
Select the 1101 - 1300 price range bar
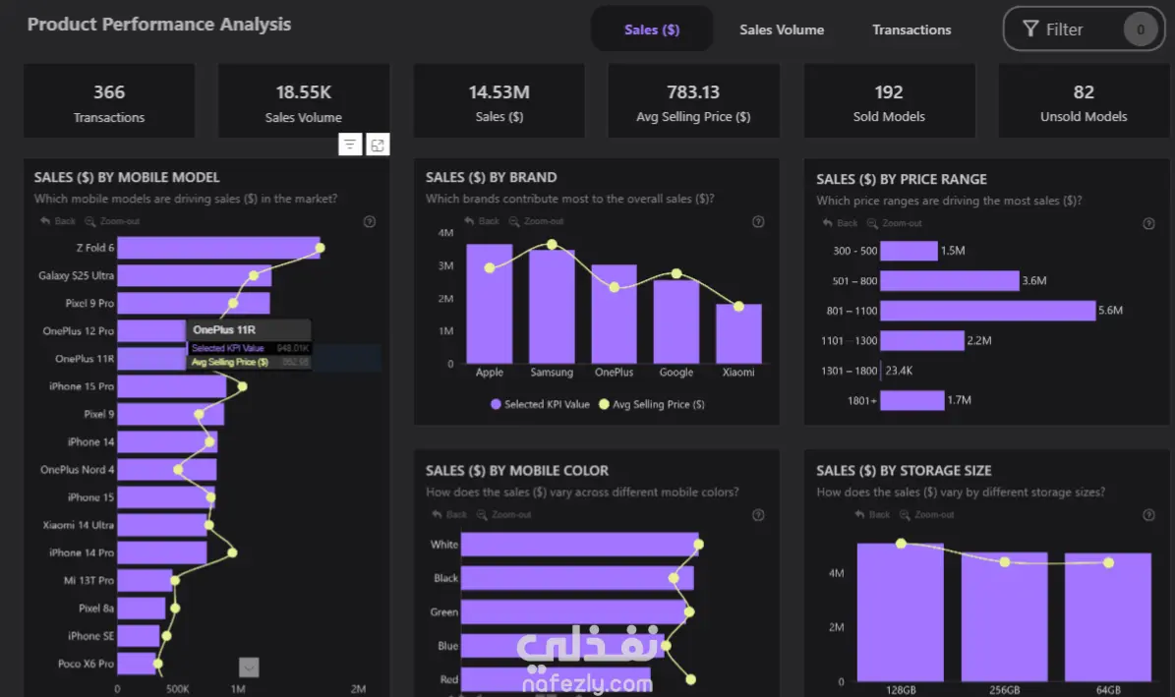click(922, 341)
